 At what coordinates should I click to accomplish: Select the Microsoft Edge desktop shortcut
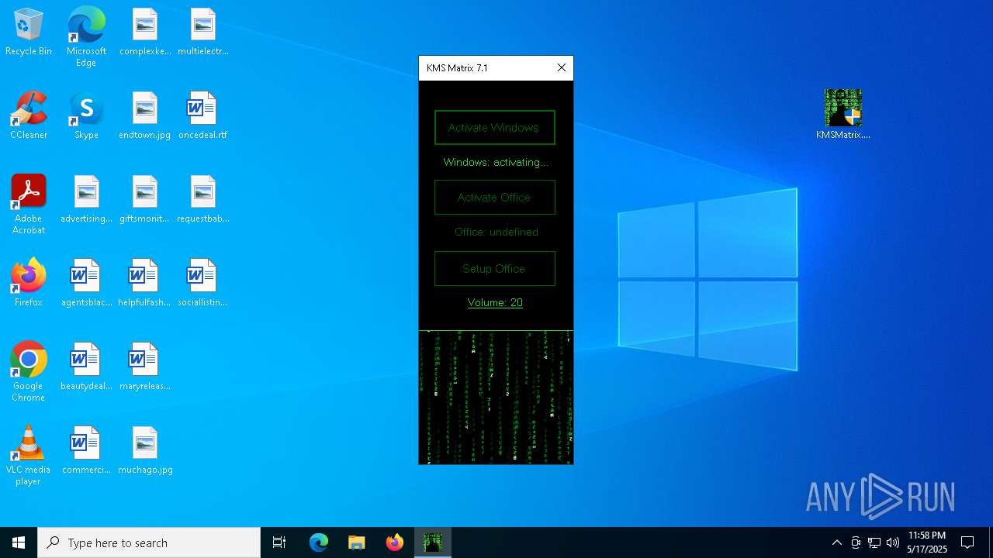point(86,37)
